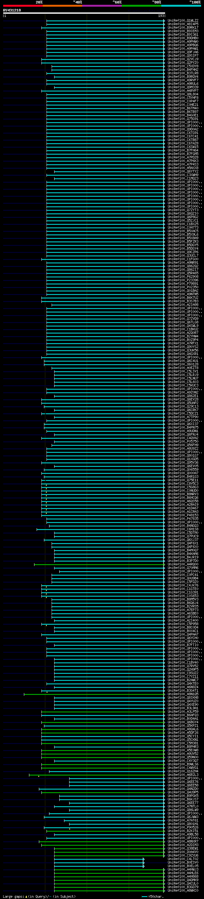Select hit label UniRef100_P23396
Viewport: 204px width, 899px height.
183,280
